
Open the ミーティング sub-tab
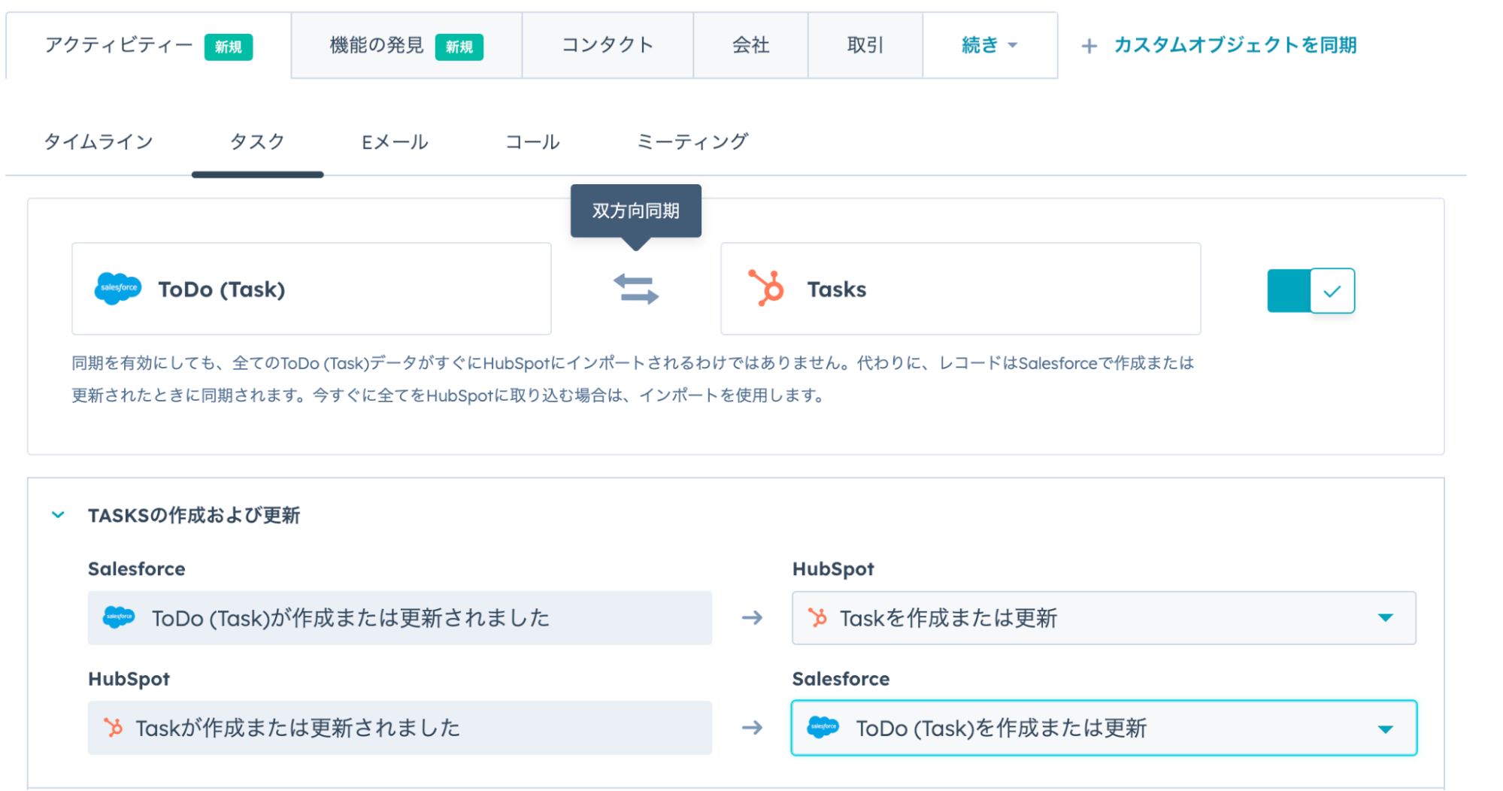[x=692, y=141]
